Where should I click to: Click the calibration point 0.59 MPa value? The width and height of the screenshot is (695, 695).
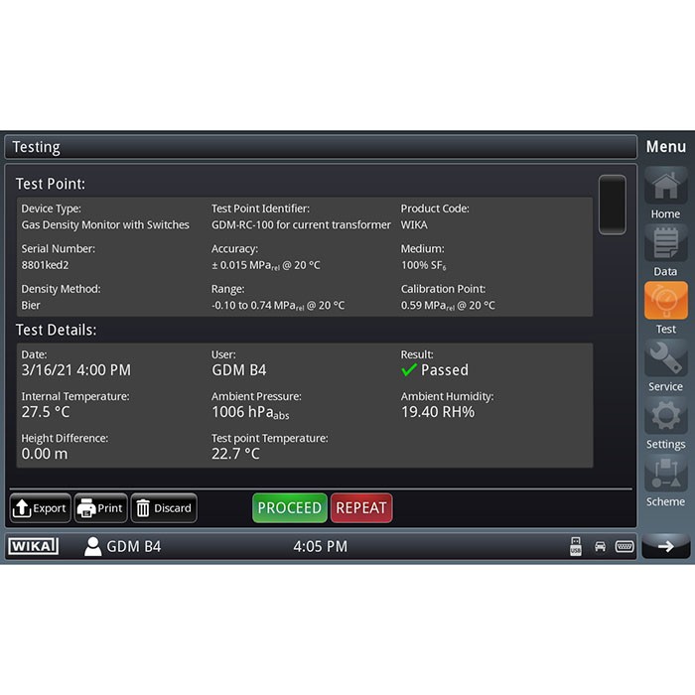coord(448,306)
